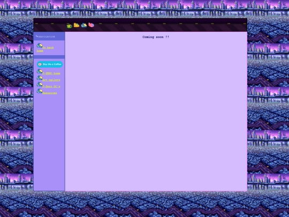
Task: Open the F-Zero OC's link
Action: (x=51, y=86)
